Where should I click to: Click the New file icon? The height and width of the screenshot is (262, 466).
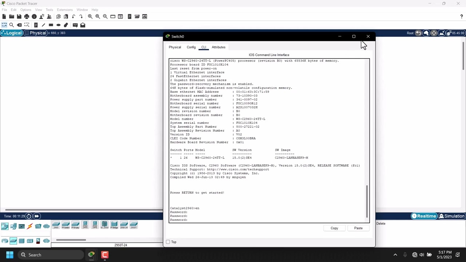coord(4,16)
